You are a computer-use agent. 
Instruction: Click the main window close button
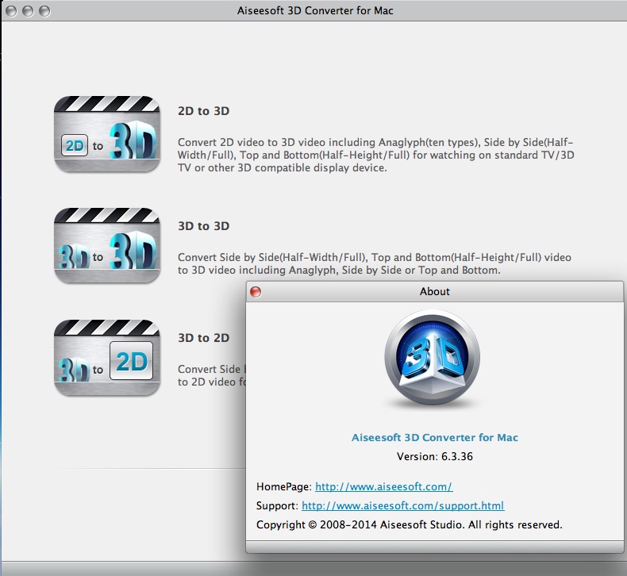pyautogui.click(x=11, y=11)
